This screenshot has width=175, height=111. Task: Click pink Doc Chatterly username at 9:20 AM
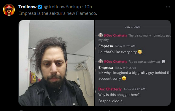point(110,89)
